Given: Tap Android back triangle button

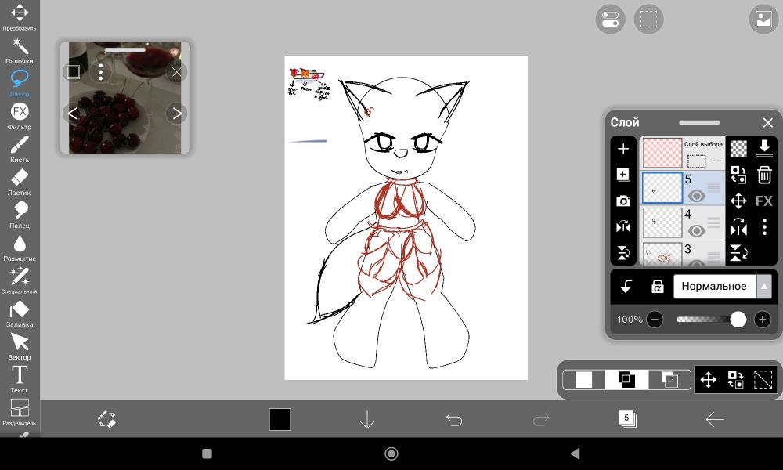Looking at the screenshot, I should (576, 454).
